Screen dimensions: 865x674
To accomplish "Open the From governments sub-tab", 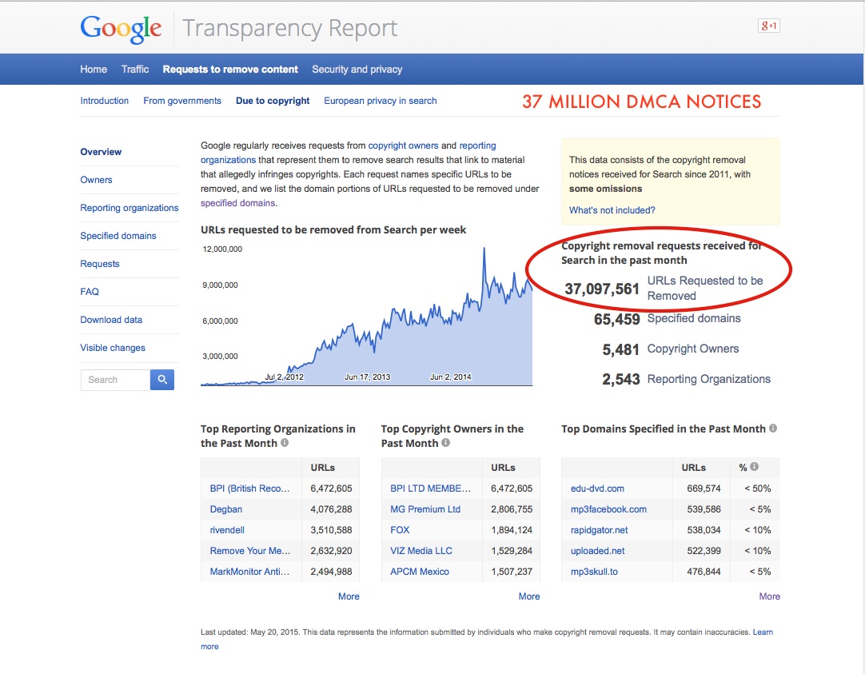I will (x=182, y=101).
